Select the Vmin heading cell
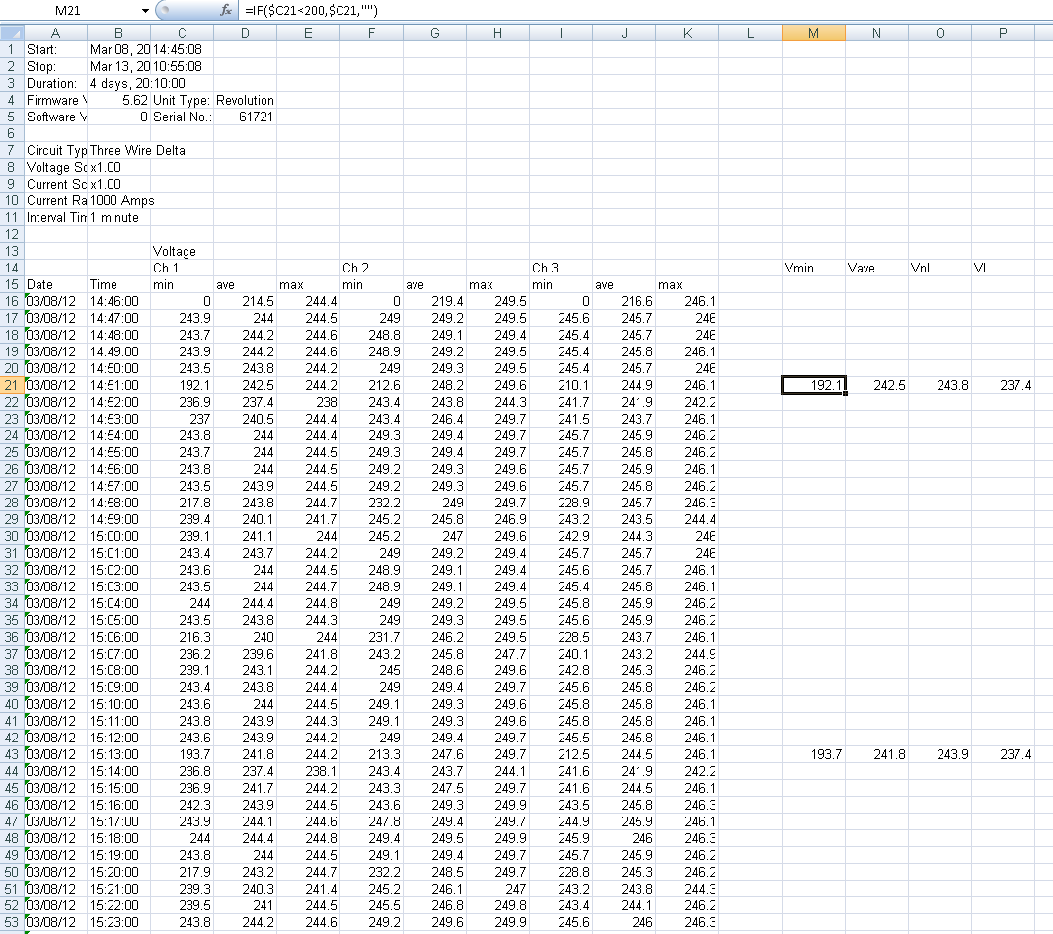This screenshot has width=1053, height=934. point(813,268)
